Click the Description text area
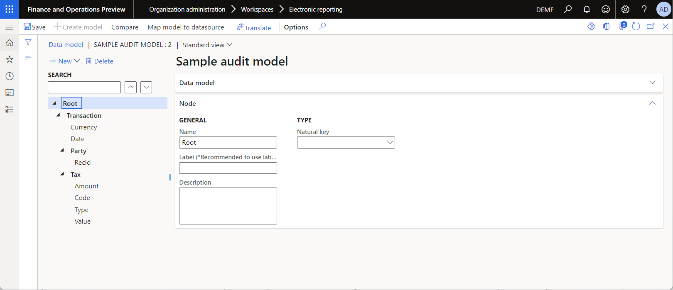 [x=228, y=206]
